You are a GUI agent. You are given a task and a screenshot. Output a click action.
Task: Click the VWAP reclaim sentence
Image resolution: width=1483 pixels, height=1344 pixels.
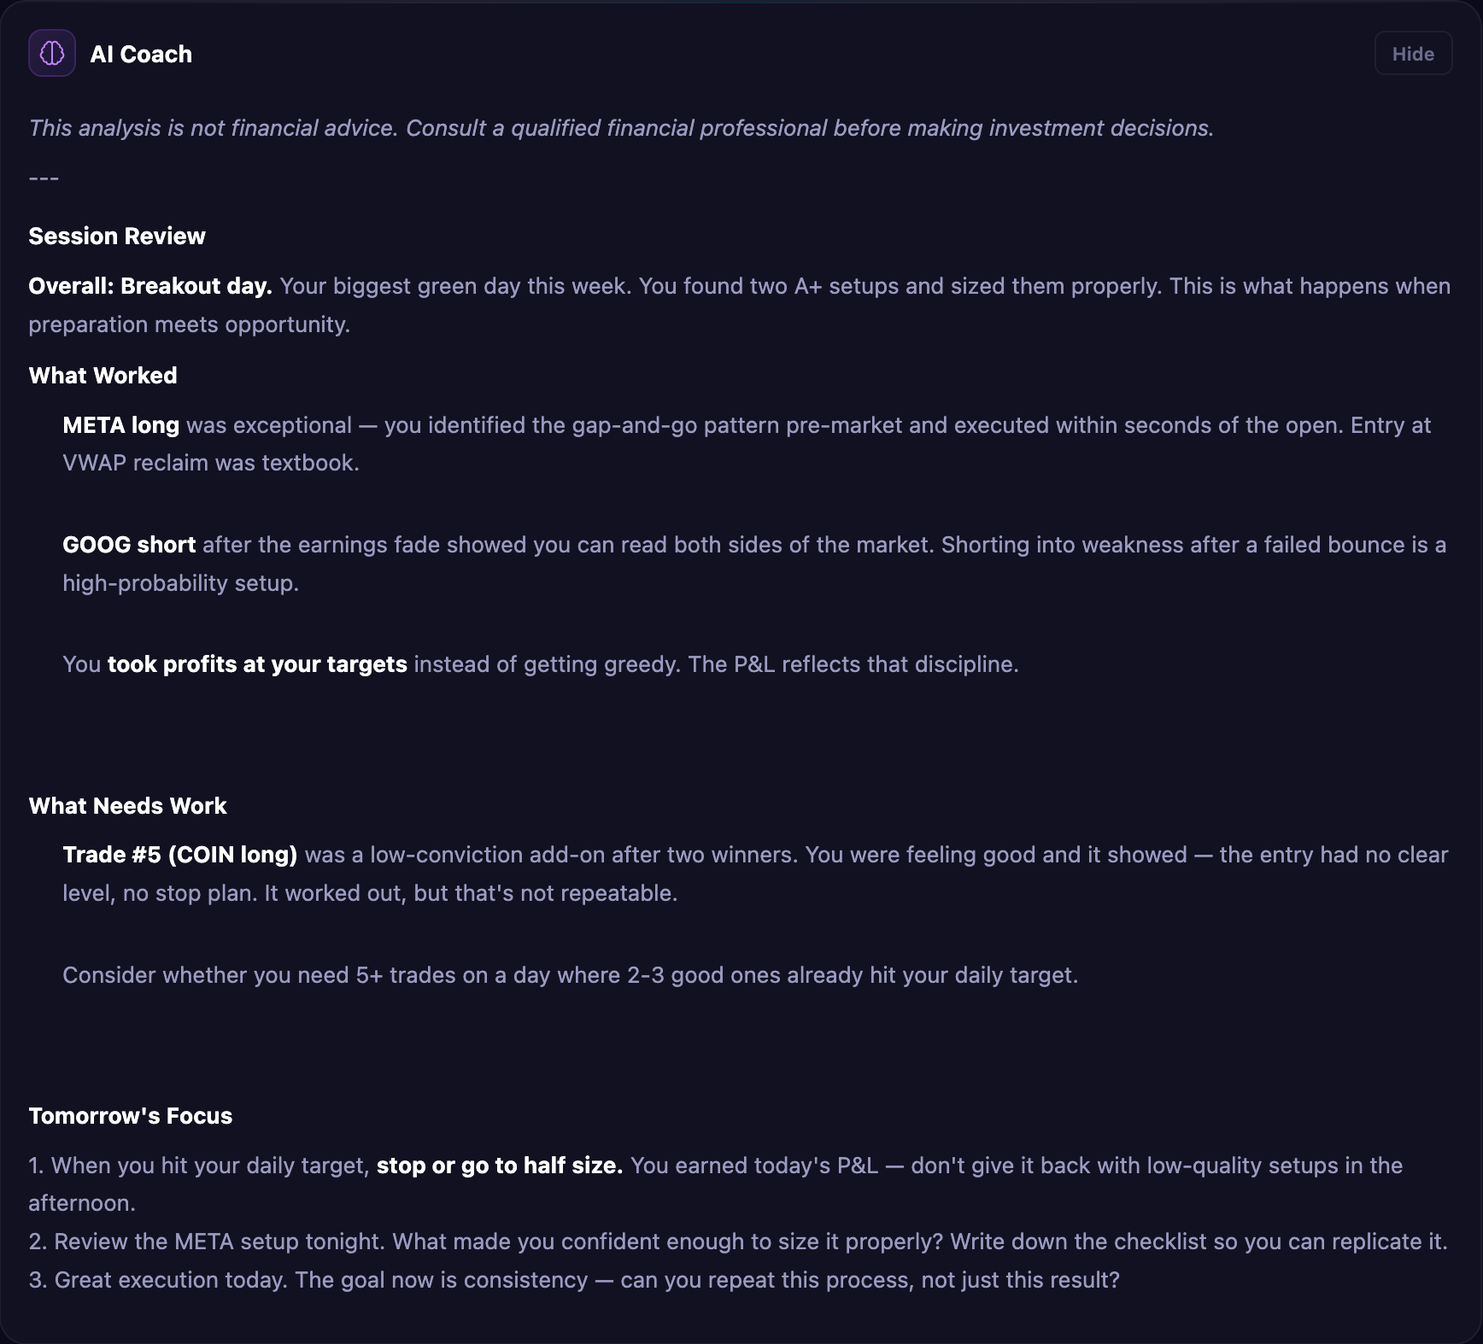coord(210,462)
